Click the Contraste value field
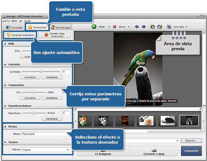Viewport: 207px width, 161px height. click(66, 72)
